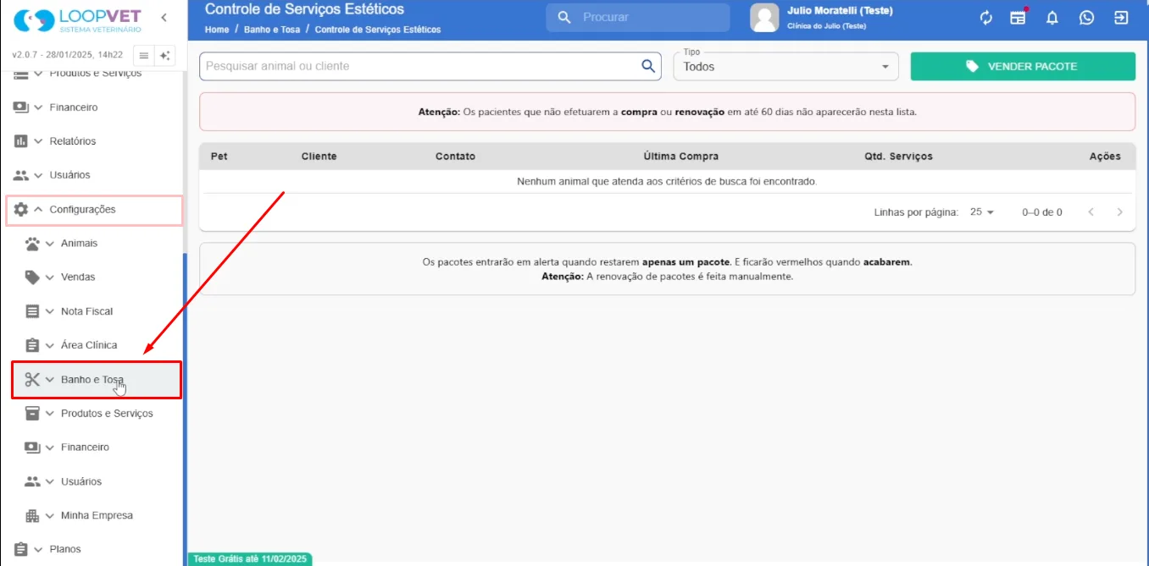Click the refresh sync icon in header
This screenshot has width=1149, height=566.
tap(986, 18)
